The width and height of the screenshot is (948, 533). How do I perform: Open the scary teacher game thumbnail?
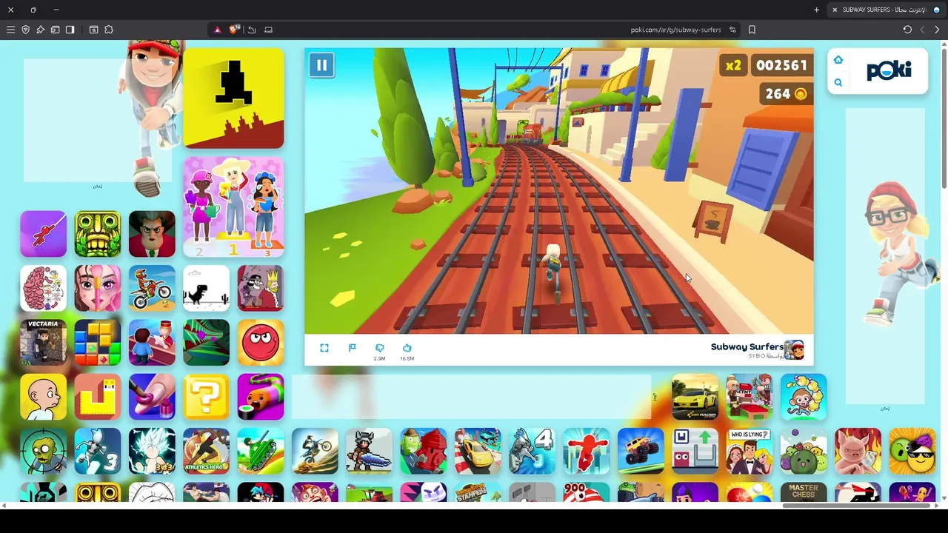[152, 234]
